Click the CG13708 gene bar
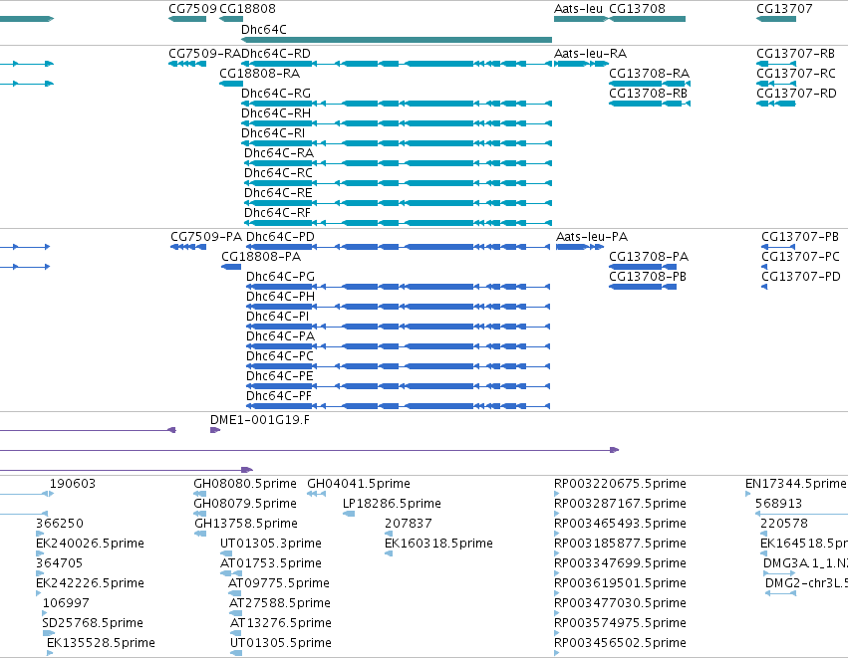The width and height of the screenshot is (848, 658). pos(648,19)
